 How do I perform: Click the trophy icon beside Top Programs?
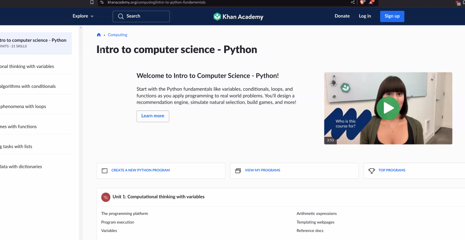[371, 171]
